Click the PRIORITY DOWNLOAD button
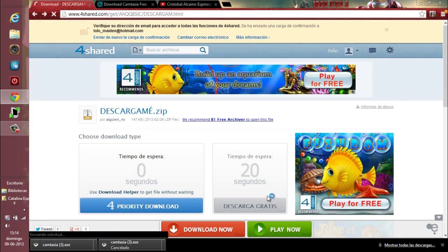The image size is (448, 252). (x=141, y=206)
